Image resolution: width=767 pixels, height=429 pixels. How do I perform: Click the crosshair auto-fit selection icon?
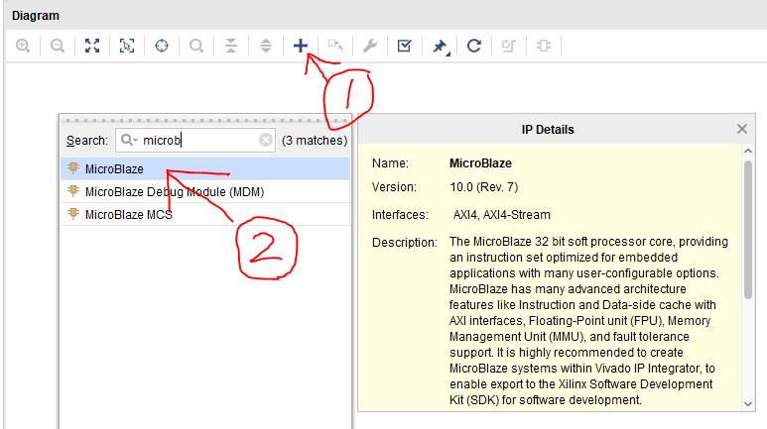click(x=162, y=46)
